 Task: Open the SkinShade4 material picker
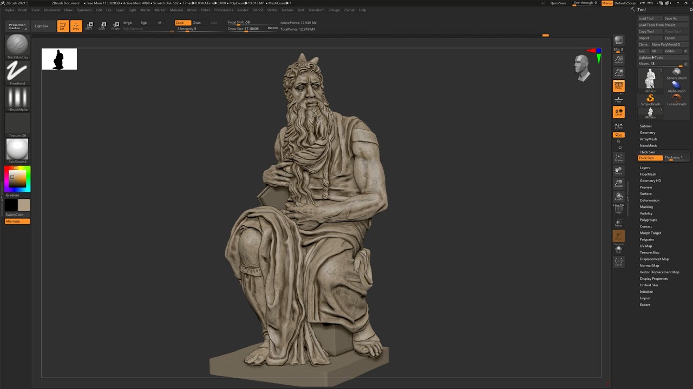point(17,150)
